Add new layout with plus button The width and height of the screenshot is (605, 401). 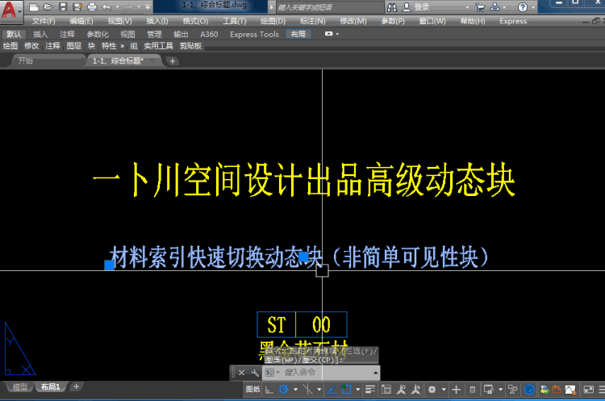(x=77, y=386)
